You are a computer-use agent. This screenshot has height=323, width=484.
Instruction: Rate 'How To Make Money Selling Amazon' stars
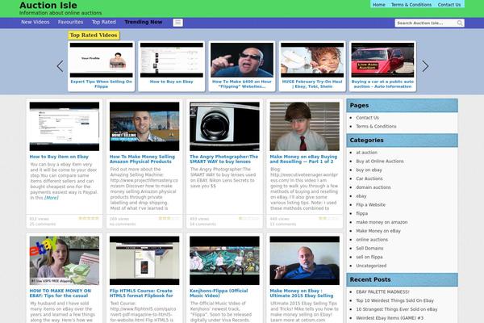coord(169,218)
